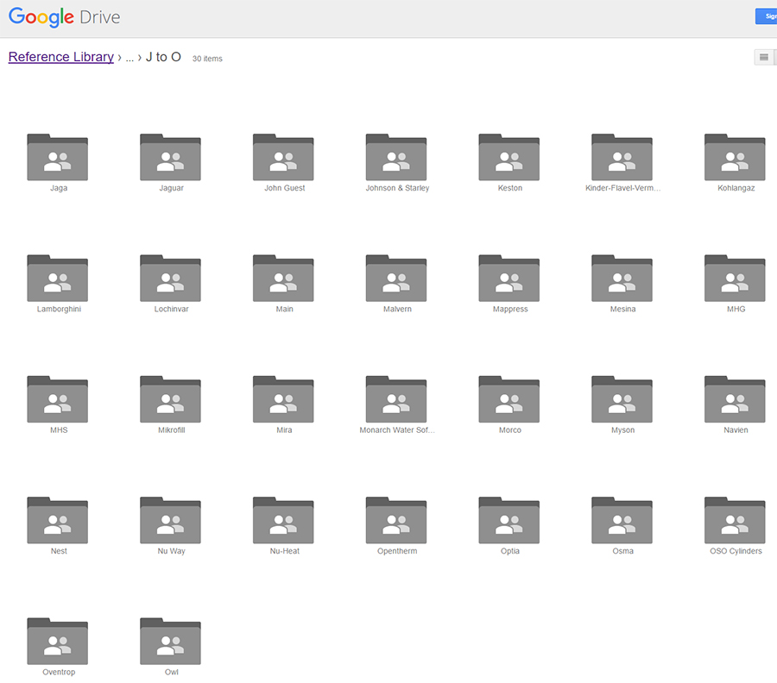
Task: Open the Mappress folder
Action: coord(509,279)
